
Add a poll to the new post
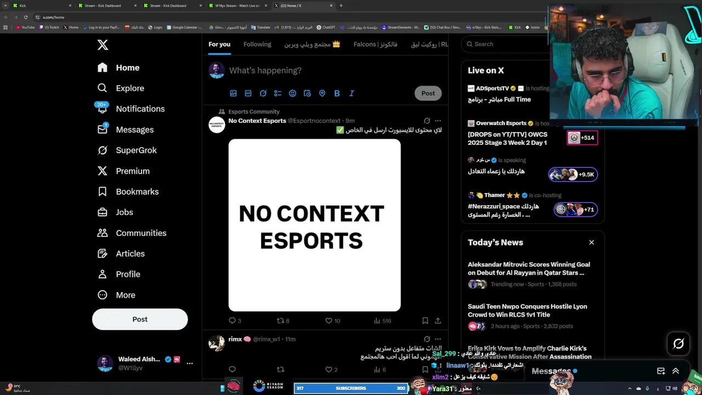(278, 93)
